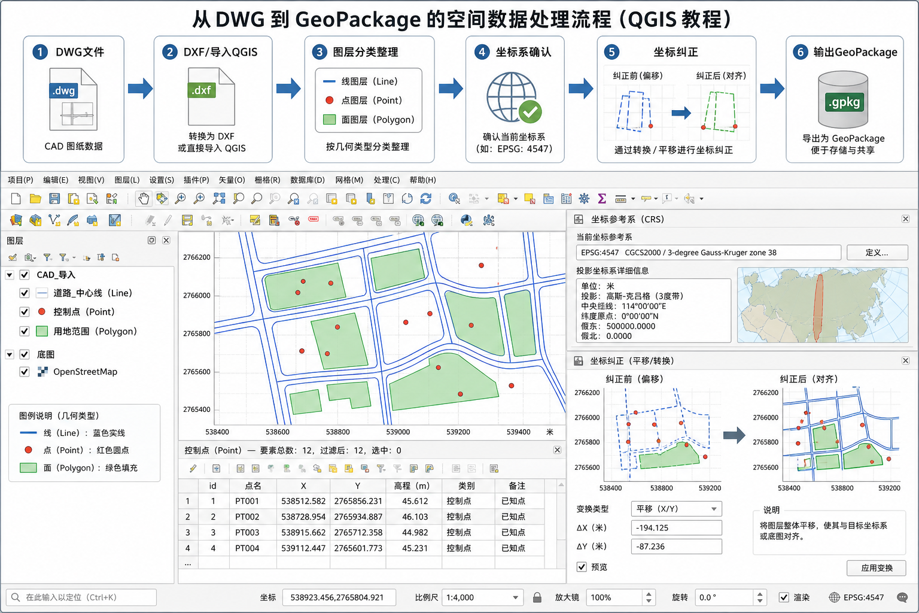Open the 栅格(R) menu
919x613 pixels.
pyautogui.click(x=267, y=180)
